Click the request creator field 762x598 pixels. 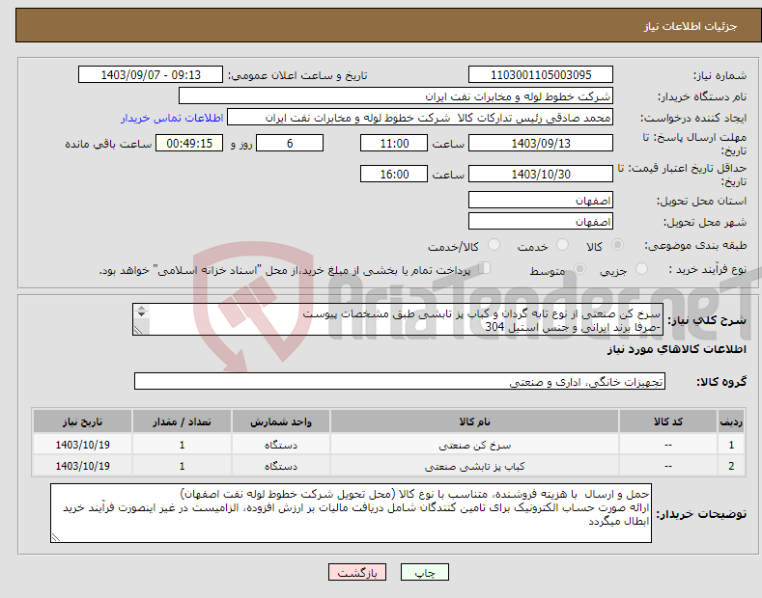[420, 118]
